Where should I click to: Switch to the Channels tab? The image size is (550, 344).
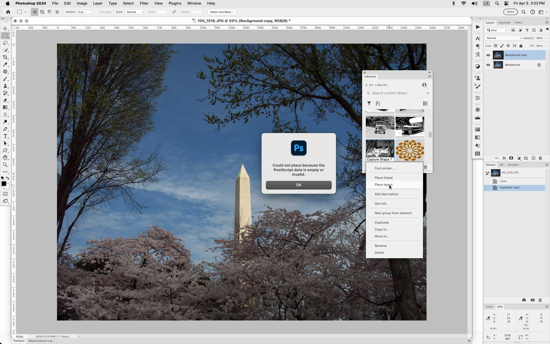(x=504, y=23)
